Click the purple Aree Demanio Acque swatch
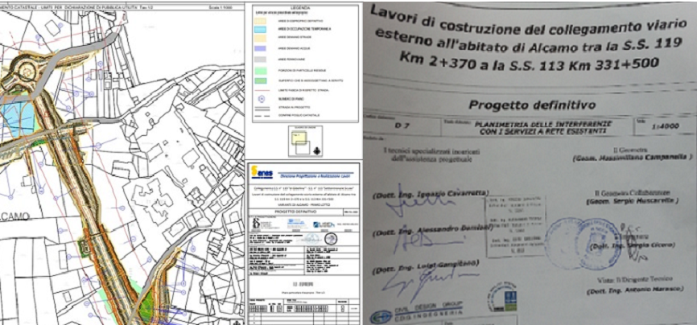 pyautogui.click(x=261, y=48)
